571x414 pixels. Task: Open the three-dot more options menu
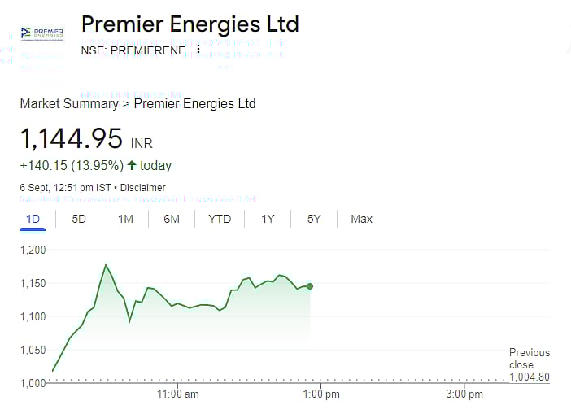(x=198, y=50)
